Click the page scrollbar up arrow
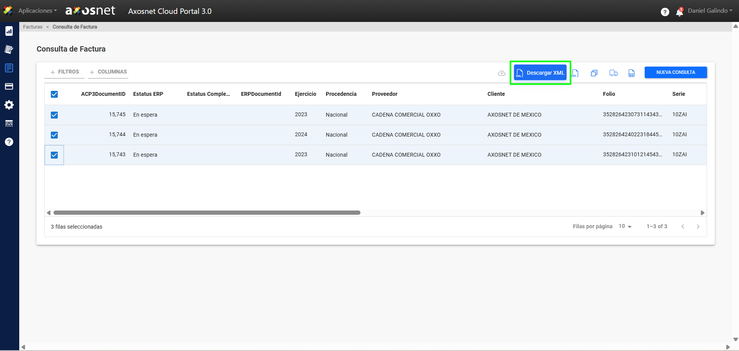 [x=736, y=27]
